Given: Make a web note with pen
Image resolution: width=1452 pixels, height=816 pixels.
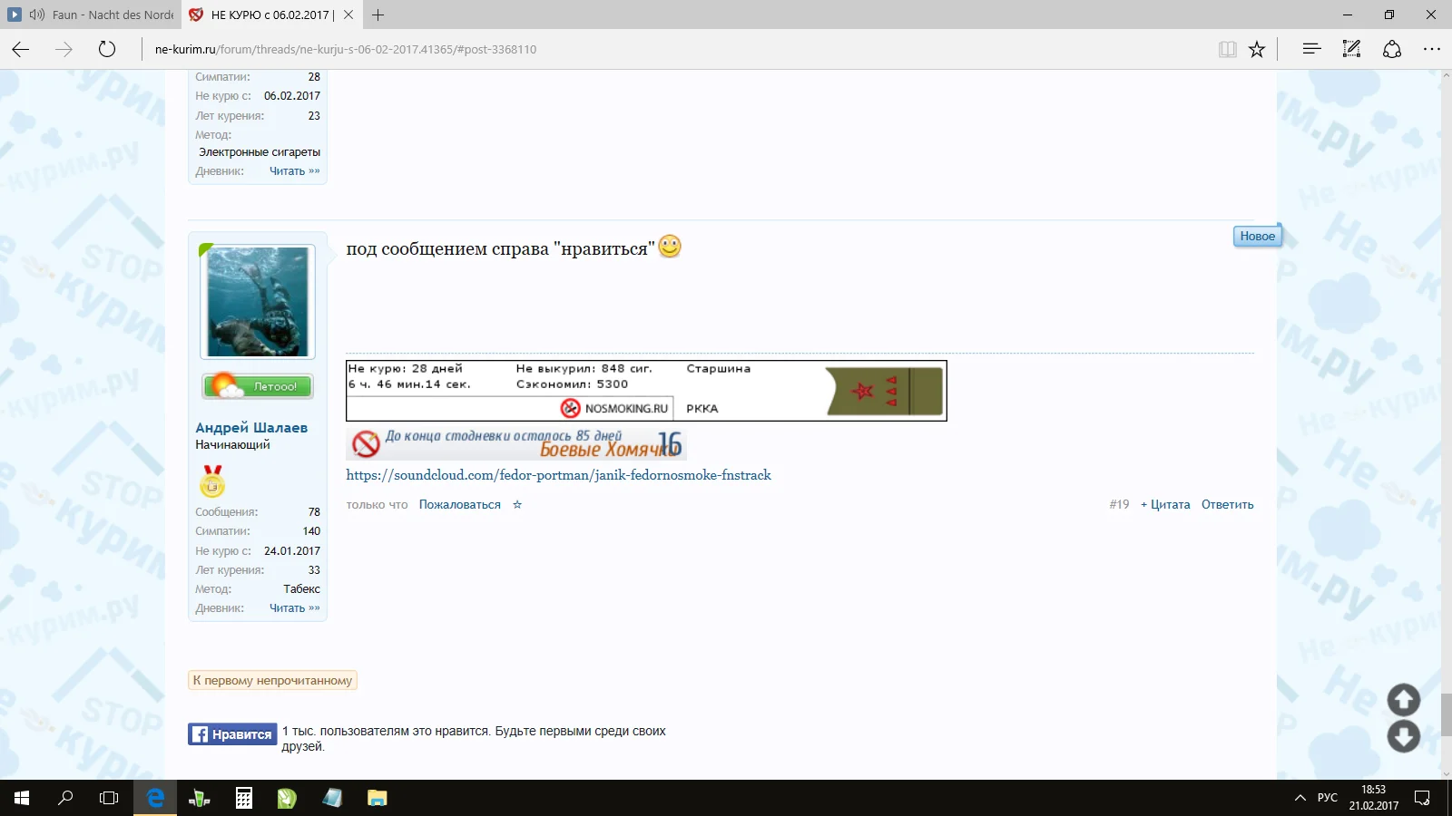Looking at the screenshot, I should [1351, 49].
